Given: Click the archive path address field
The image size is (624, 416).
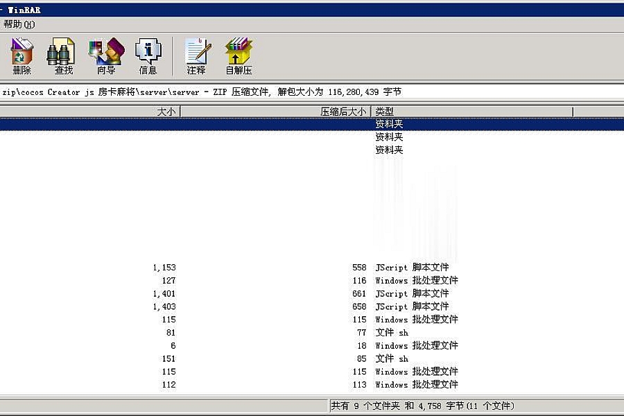Looking at the screenshot, I should tap(312, 92).
